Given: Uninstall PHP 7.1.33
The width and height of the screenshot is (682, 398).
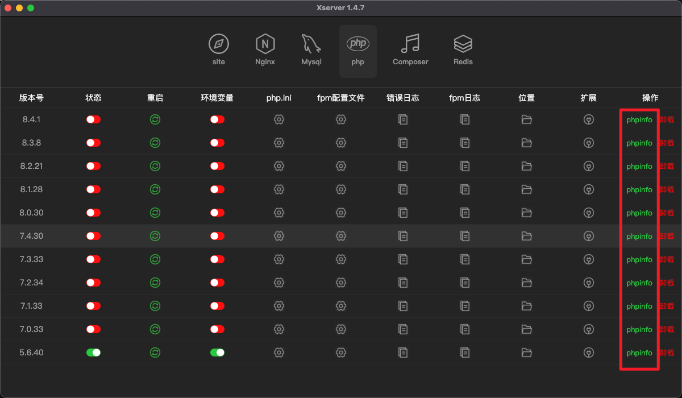Looking at the screenshot, I should point(667,306).
